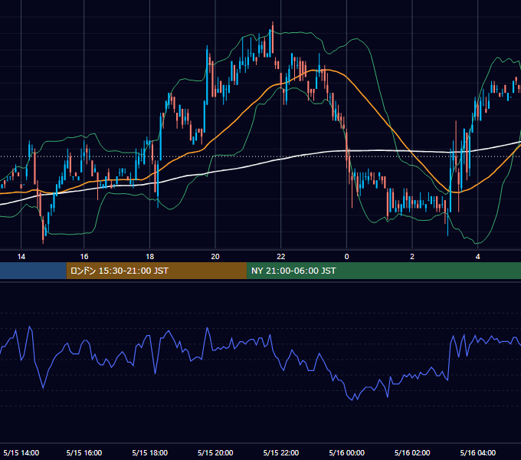Click the 5/16 02:00 time label

tap(412, 452)
